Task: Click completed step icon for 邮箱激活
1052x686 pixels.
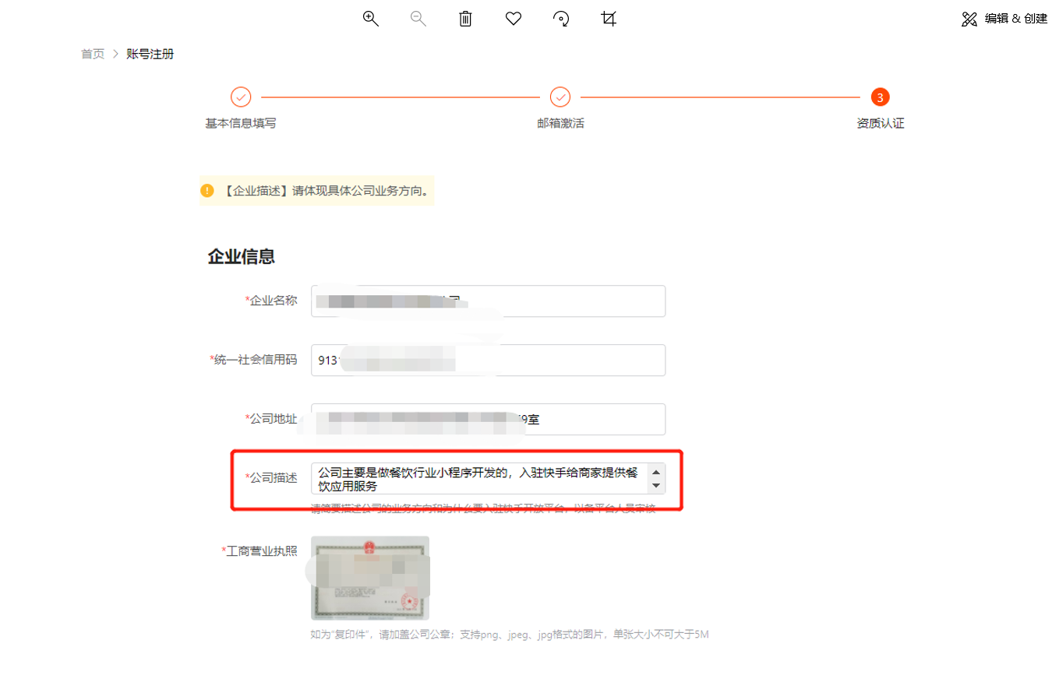Action: tap(560, 97)
